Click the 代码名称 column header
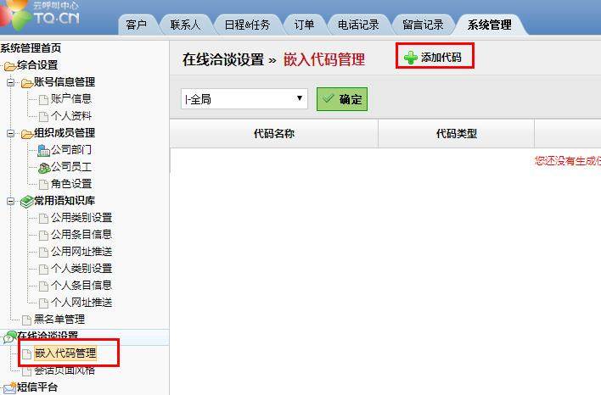 tap(273, 134)
